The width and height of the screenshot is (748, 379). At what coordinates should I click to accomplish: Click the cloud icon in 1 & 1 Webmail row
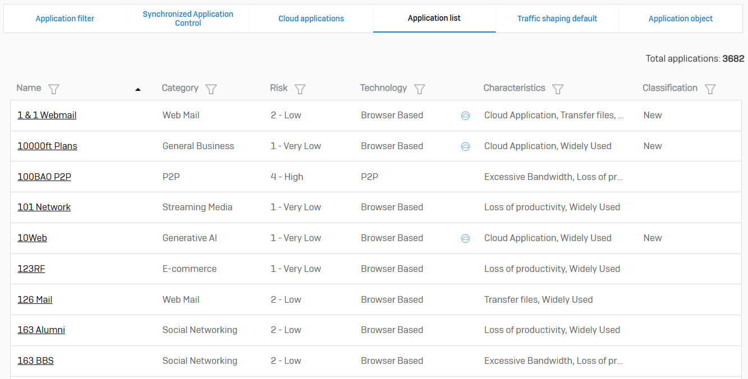pyautogui.click(x=465, y=115)
